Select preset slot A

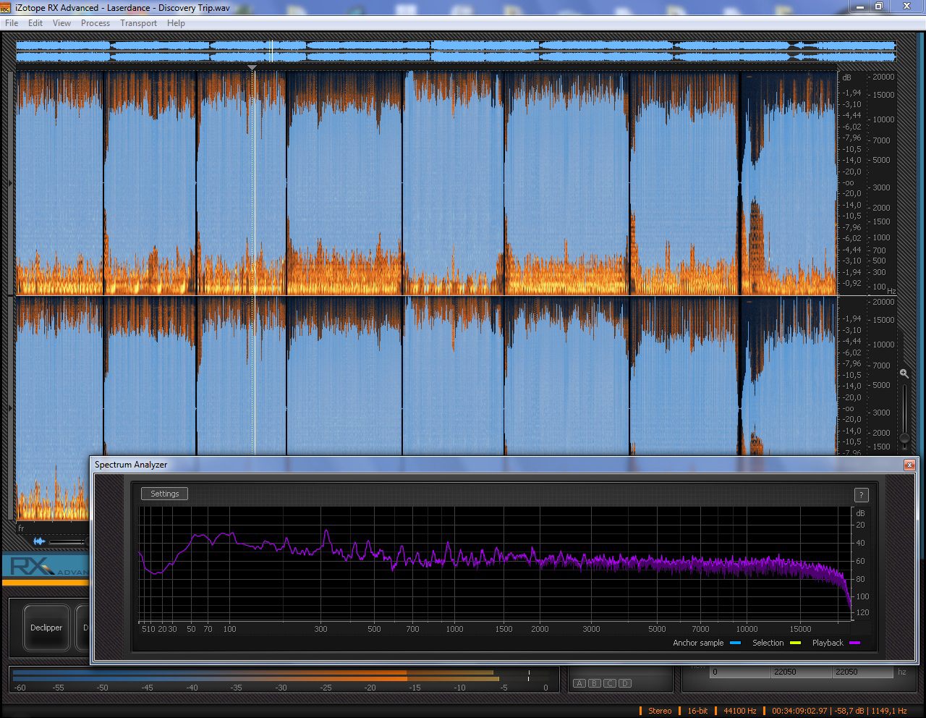579,683
